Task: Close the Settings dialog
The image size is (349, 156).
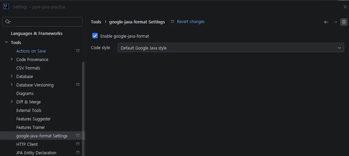Action: 345,7
